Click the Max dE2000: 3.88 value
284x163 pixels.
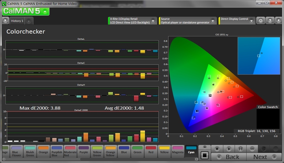[x=40, y=108]
